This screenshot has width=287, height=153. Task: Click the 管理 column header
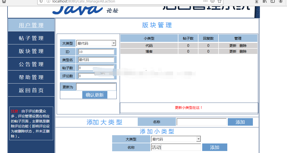pyautogui.click(x=238, y=38)
